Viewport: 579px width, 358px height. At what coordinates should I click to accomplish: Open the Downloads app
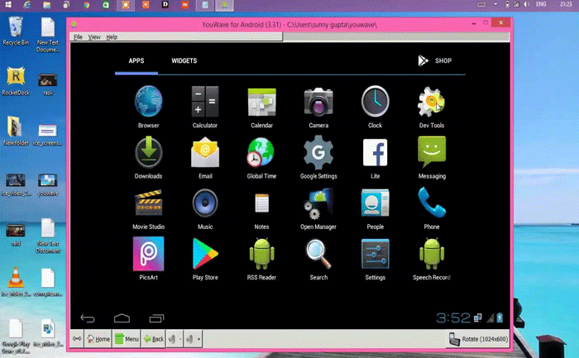point(148,158)
